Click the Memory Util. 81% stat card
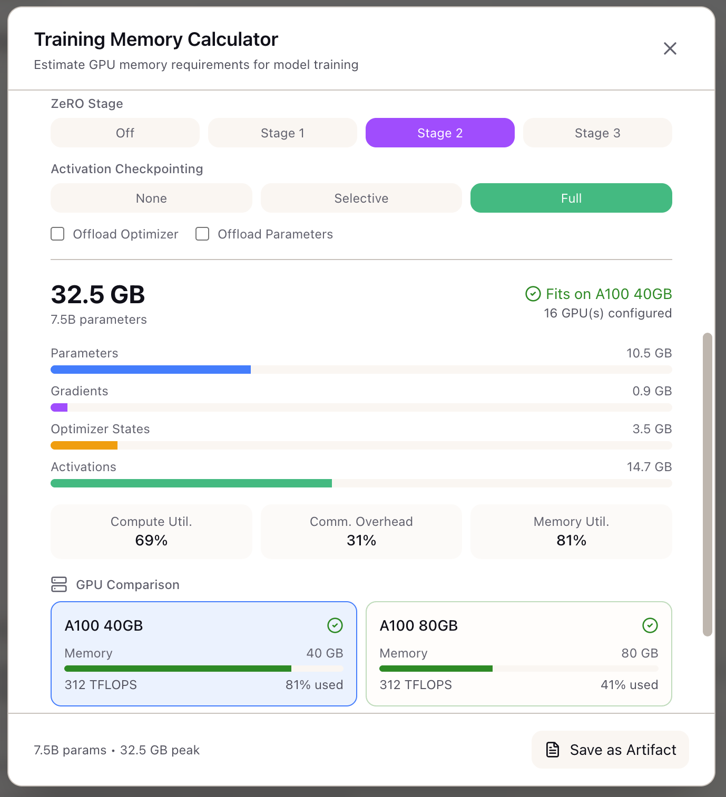The height and width of the screenshot is (797, 726). (571, 532)
